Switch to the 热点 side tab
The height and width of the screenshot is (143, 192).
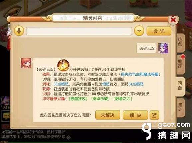180,42
